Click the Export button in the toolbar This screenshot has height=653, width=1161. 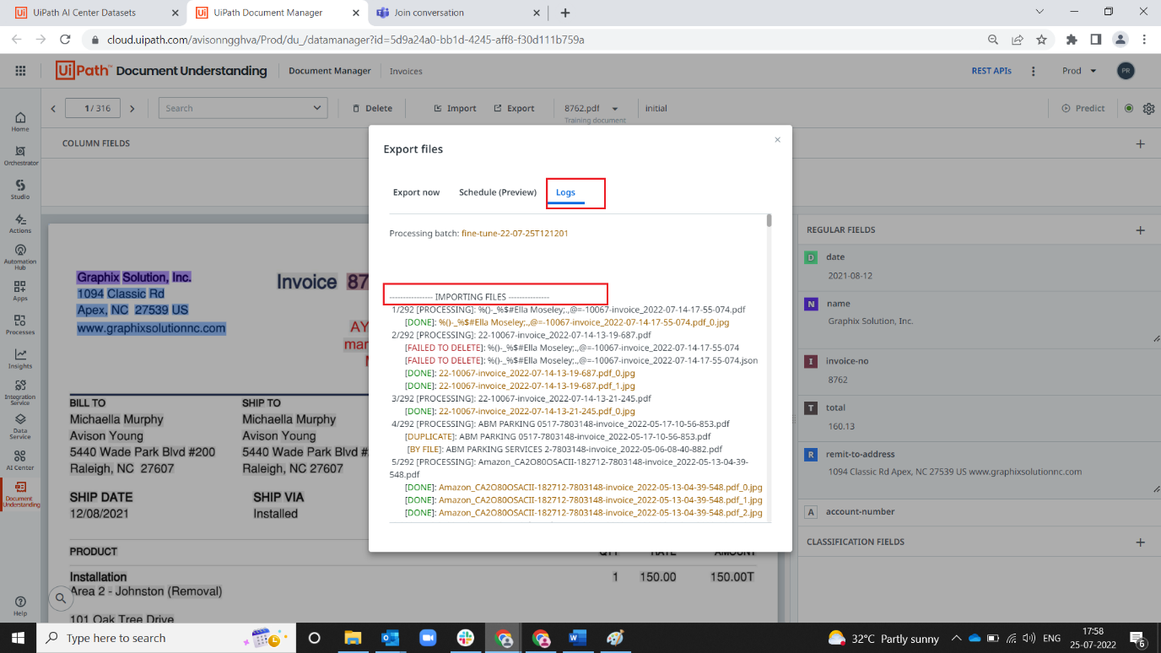click(x=514, y=108)
